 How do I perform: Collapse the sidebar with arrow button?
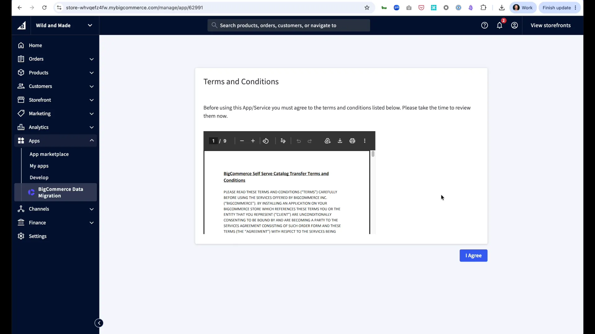[x=99, y=323]
